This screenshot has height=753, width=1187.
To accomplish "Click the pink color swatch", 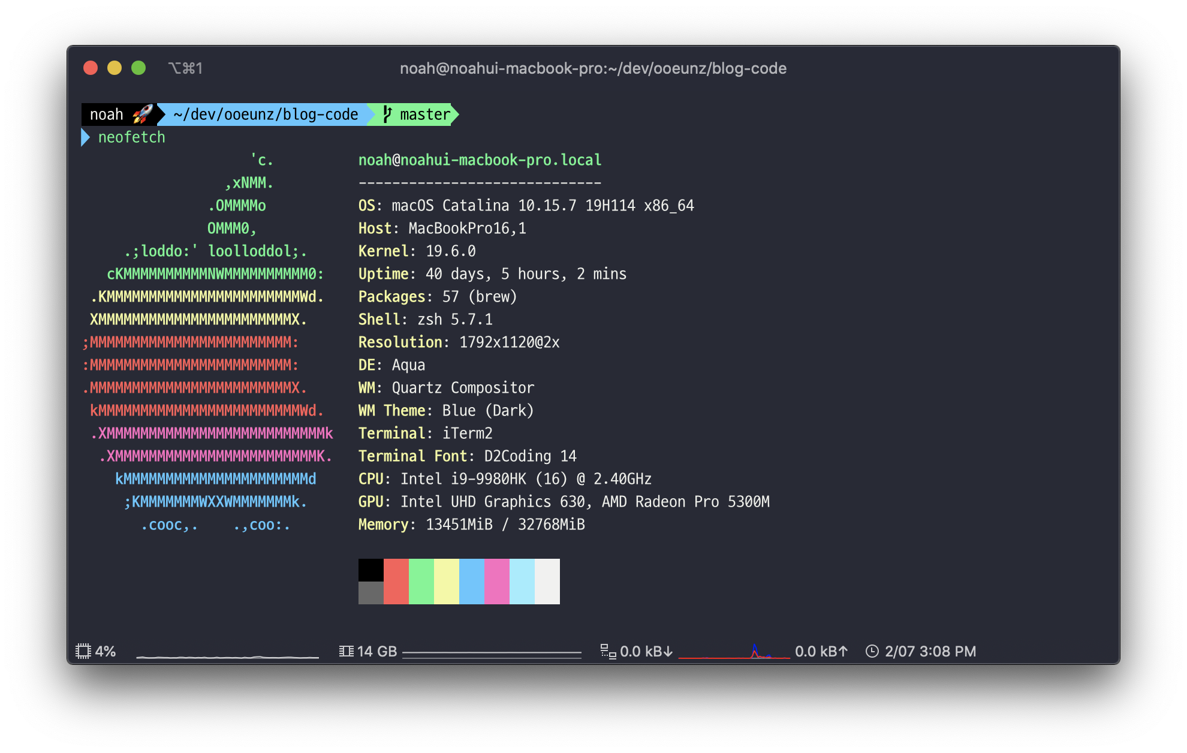I will [x=496, y=581].
